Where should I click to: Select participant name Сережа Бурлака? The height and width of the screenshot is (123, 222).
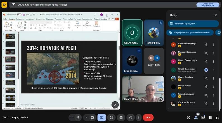click(186, 102)
